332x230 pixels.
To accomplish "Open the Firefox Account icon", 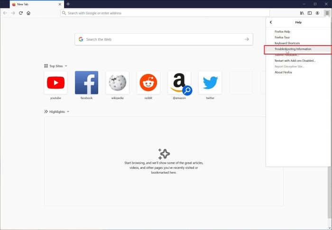I will coord(317,13).
